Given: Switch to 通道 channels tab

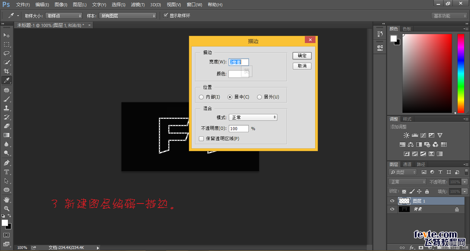Looking at the screenshot, I should (x=407, y=165).
